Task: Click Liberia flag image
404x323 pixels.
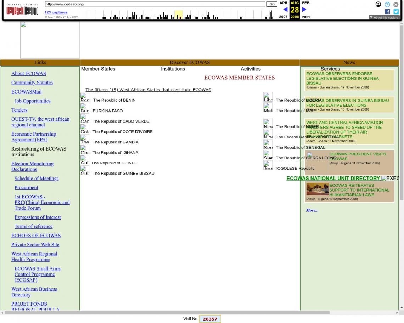Action: coord(268,97)
